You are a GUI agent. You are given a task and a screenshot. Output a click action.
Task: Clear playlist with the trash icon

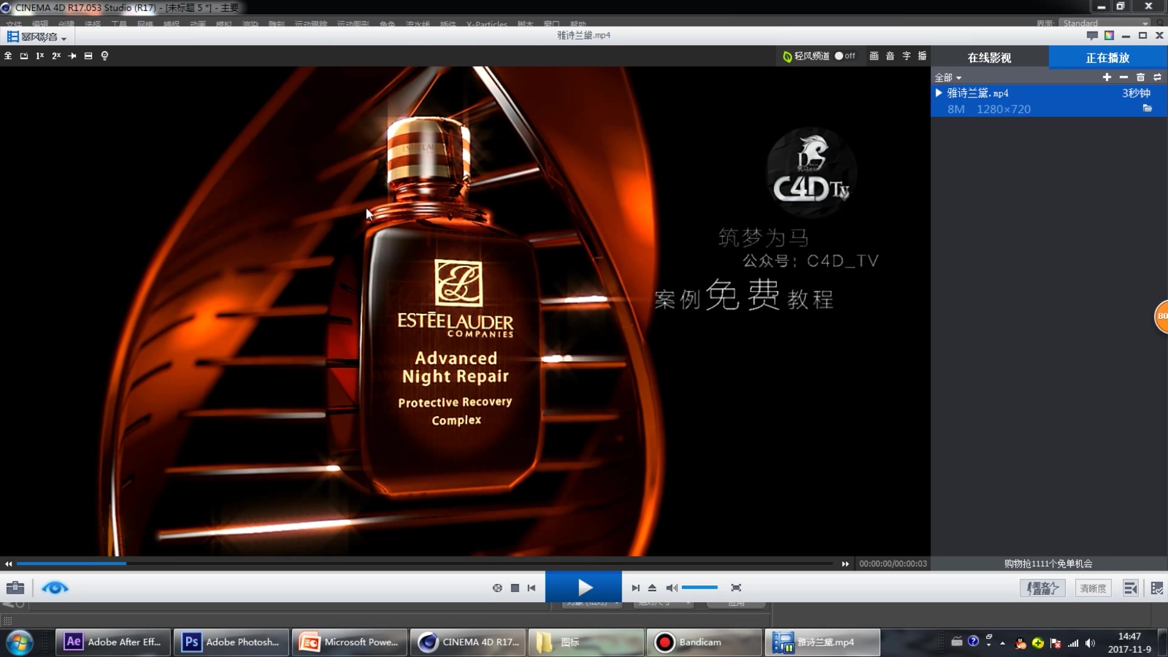pos(1141,77)
